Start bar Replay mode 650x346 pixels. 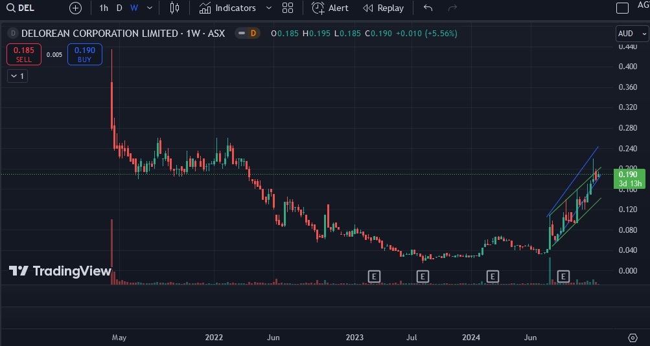[383, 8]
